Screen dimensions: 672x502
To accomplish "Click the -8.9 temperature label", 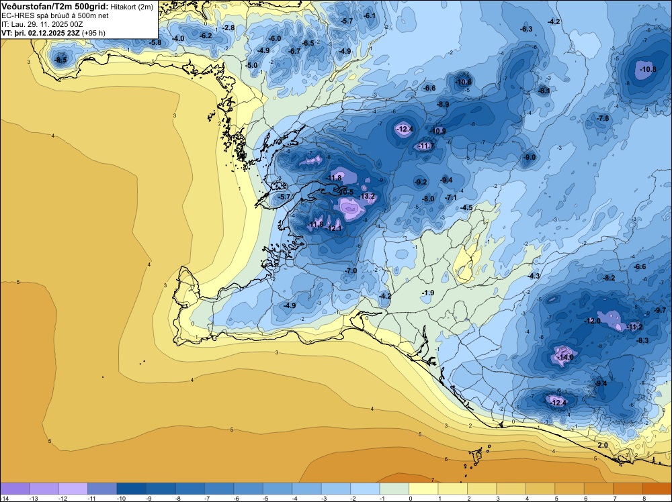I will coord(443,104).
